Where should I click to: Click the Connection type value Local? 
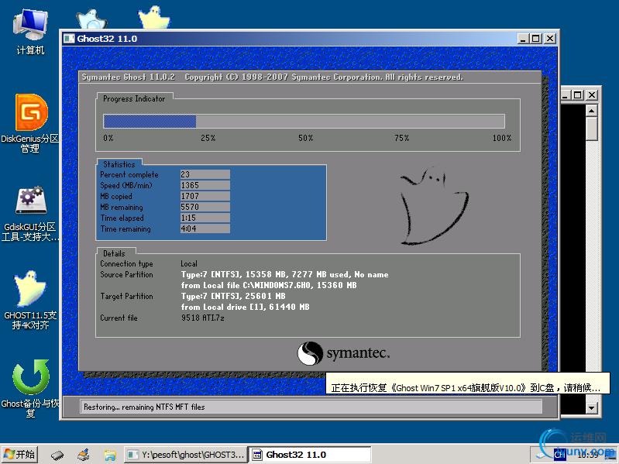pos(189,263)
